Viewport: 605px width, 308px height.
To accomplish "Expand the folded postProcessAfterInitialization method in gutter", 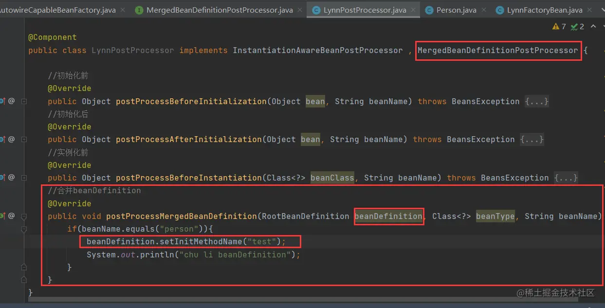I will click(x=24, y=140).
